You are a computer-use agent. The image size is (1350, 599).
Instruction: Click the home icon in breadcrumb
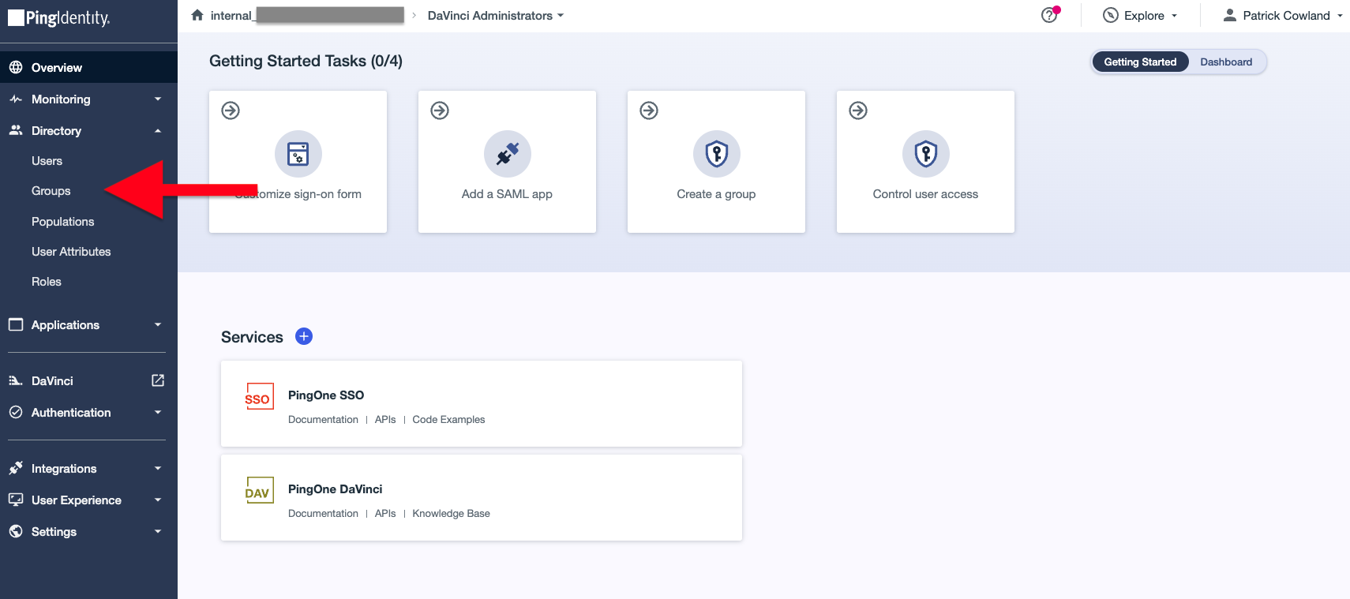click(x=197, y=15)
